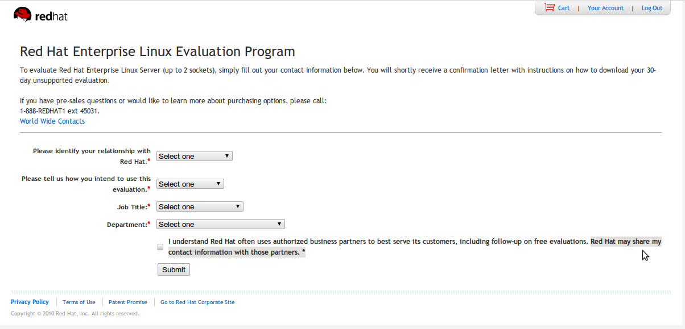Click the Department dropdown arrow
The width and height of the screenshot is (685, 329).
point(279,224)
